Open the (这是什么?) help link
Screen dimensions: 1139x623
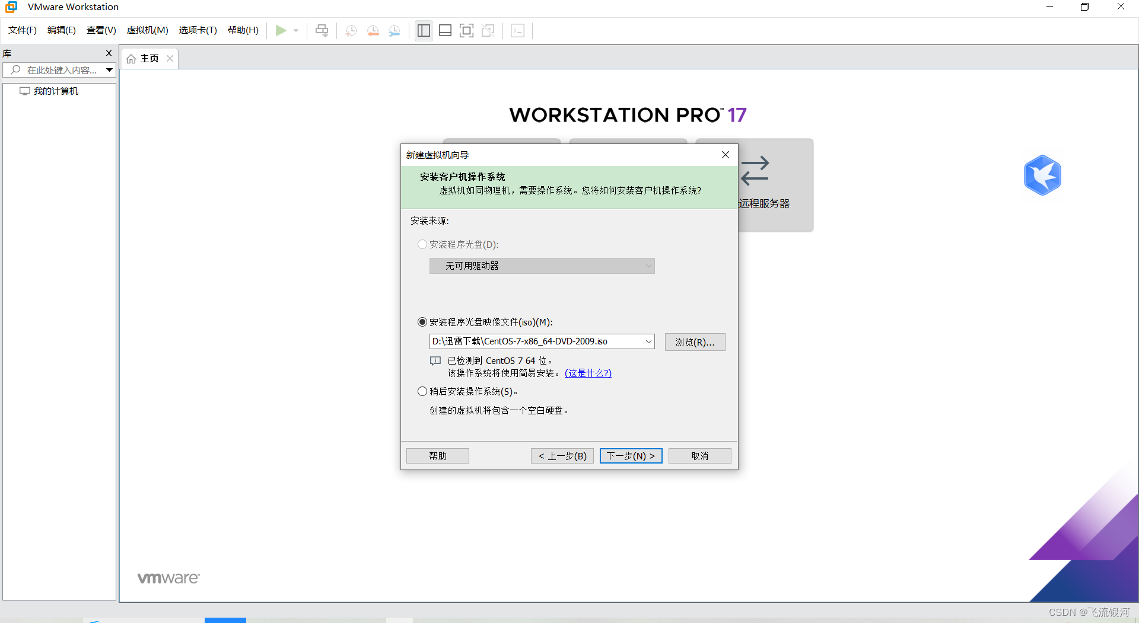tap(587, 373)
